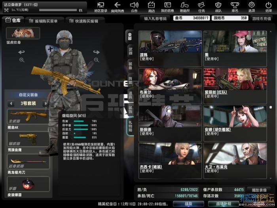The height and width of the screenshot is (208, 277).
Task: Open the 制造所 crafting icon
Action: pos(185,7)
